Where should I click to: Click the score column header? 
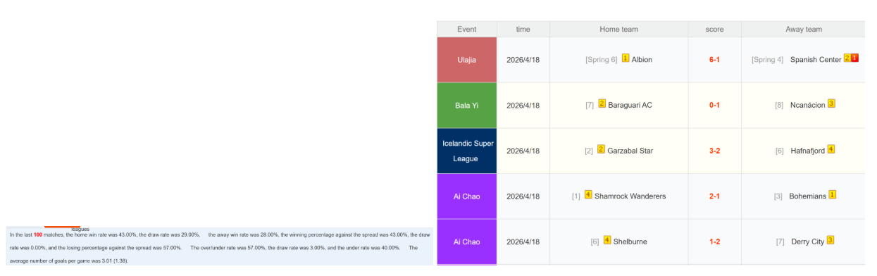point(715,29)
